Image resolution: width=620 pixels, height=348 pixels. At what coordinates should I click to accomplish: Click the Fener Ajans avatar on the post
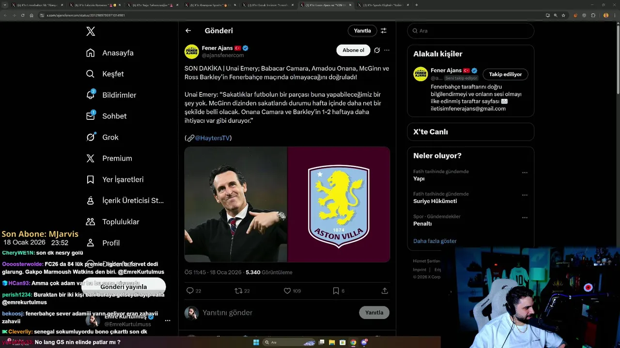192,52
